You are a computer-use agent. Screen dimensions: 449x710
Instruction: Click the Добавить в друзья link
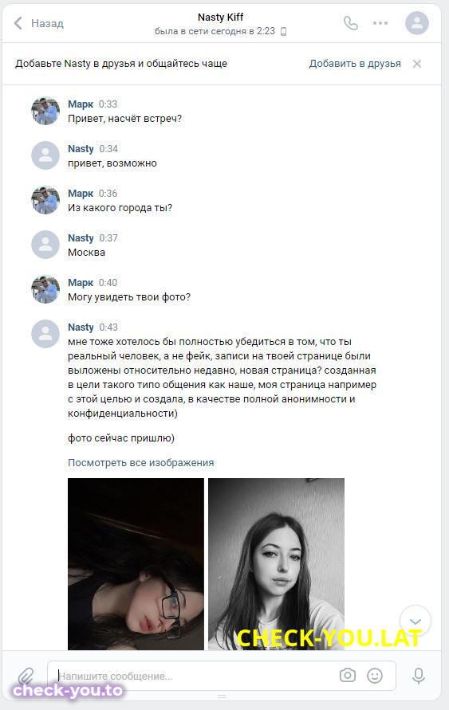click(x=355, y=64)
